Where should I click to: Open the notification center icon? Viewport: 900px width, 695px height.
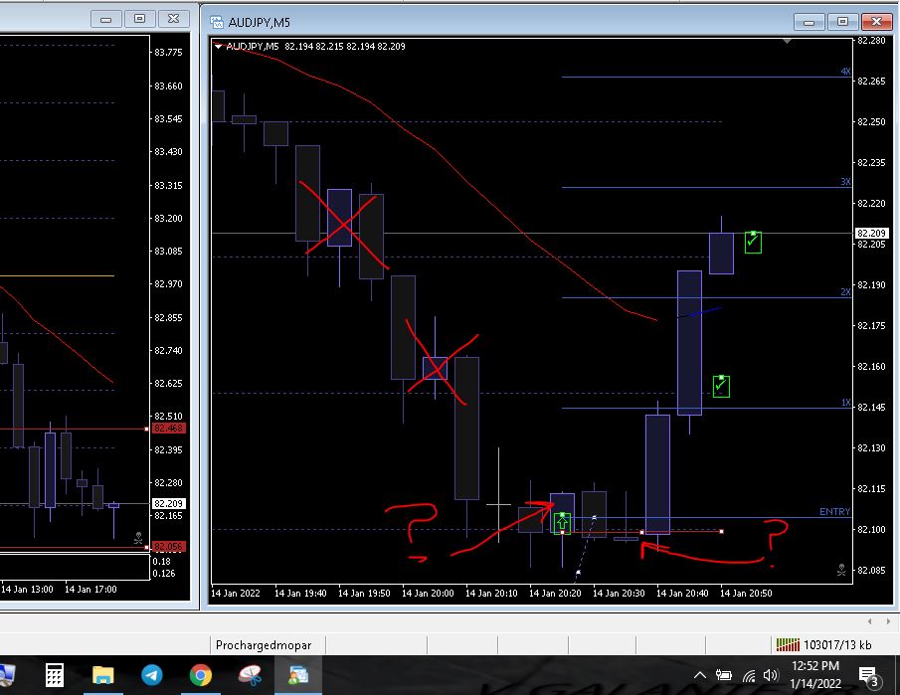pyautogui.click(x=868, y=677)
